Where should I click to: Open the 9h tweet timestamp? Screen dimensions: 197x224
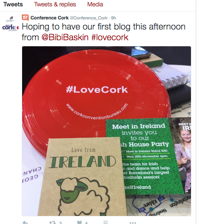coord(114,18)
